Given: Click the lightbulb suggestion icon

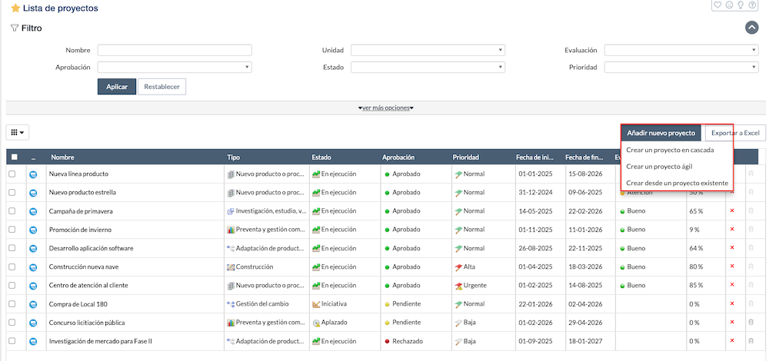Looking at the screenshot, I should [742, 5].
